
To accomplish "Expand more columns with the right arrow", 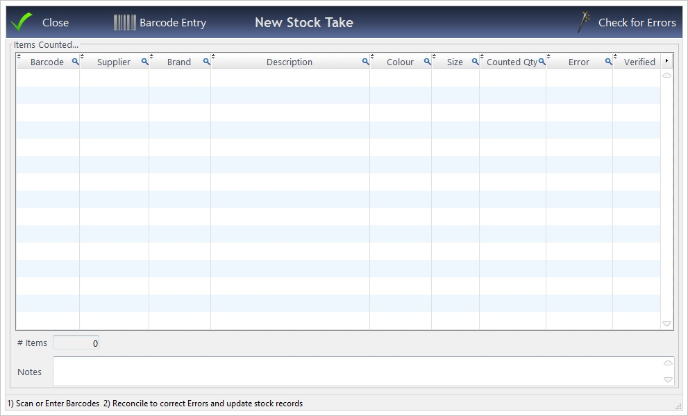I will click(667, 61).
